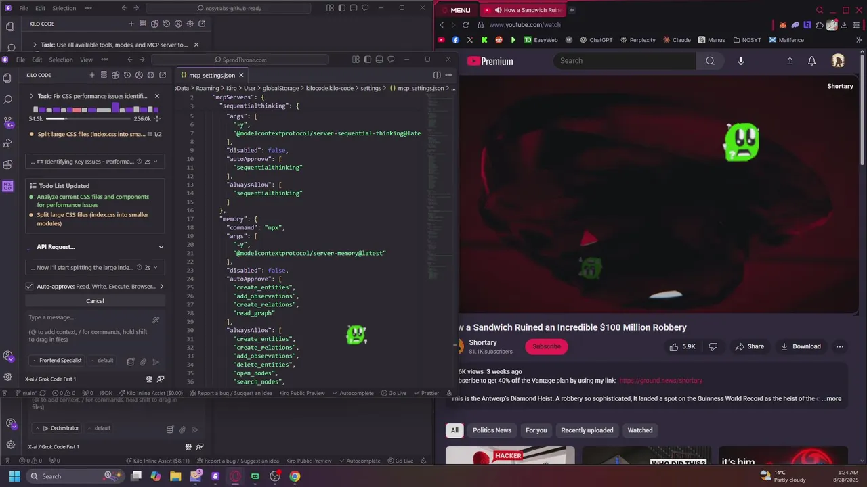This screenshot has width=867, height=487.
Task: Click the enhance prompt wand icon in the message box
Action: pos(156,320)
